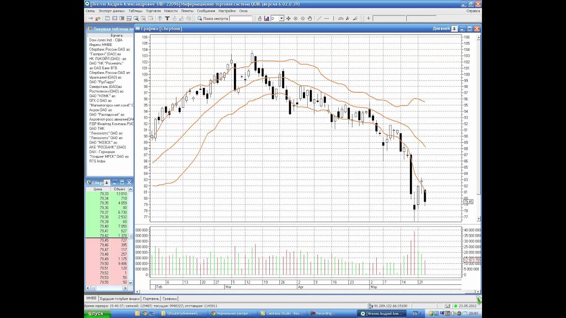
Task: Select the hand pan tool
Action: 310,19
